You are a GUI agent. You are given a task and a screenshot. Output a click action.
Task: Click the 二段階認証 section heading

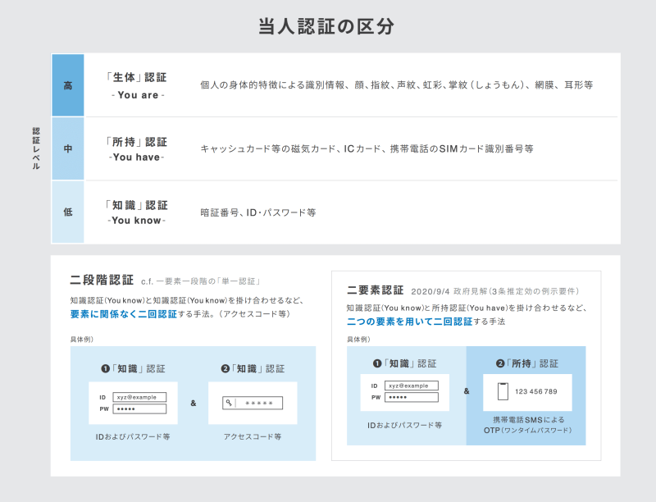click(103, 280)
